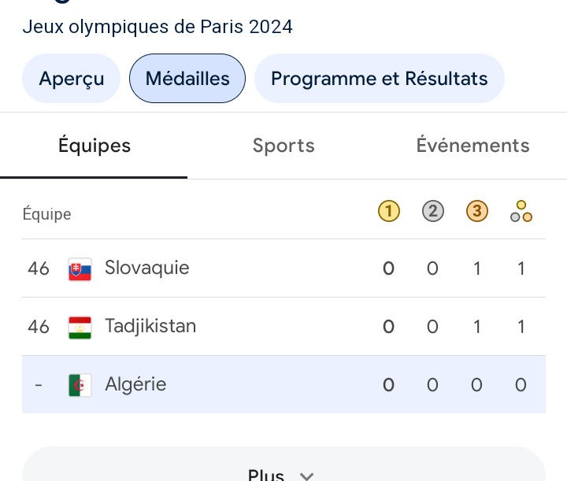Switch to the Événements tab
The height and width of the screenshot is (481, 567).
coord(472,146)
